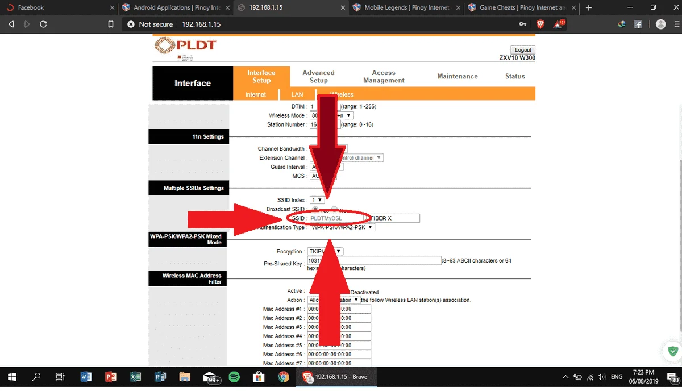Click the green shield badge at page corner
682x391 pixels.
point(672,351)
